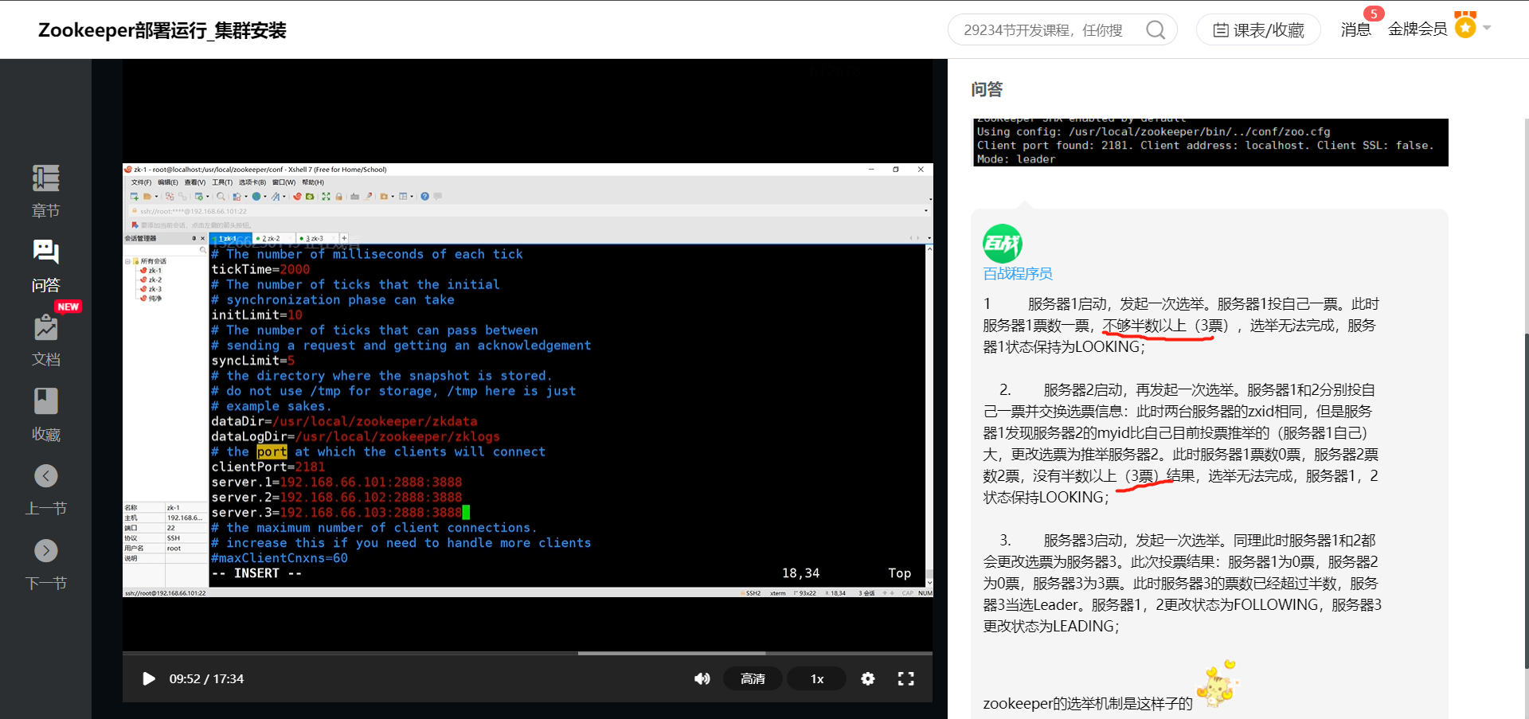Viewport: 1529px width, 719px height.
Task: Click Xshell fullscreen green arrows icon
Action: (x=326, y=197)
